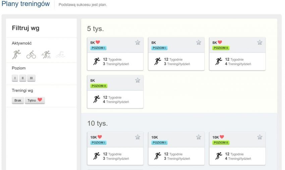
Task: Favorite the 5K Poziom II heart-rate plan
Action: pos(260,42)
